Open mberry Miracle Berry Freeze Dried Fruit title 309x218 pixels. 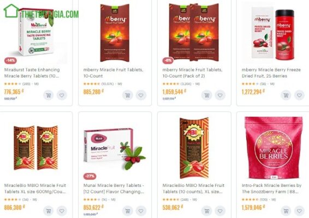[x=271, y=73]
